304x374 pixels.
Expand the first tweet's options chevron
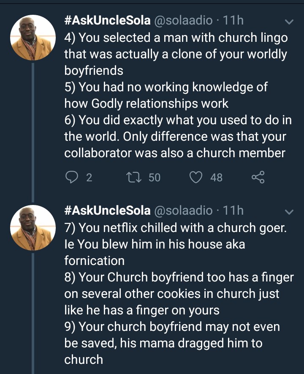point(289,21)
